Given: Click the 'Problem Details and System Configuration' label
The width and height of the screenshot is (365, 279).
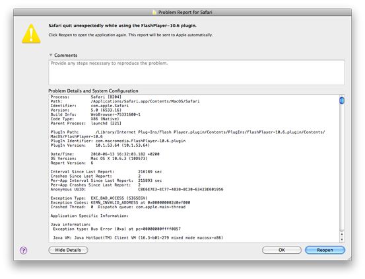Looking at the screenshot, I should pyautogui.click(x=93, y=91).
